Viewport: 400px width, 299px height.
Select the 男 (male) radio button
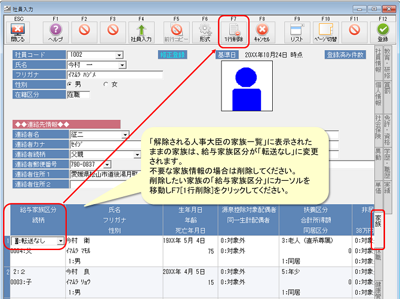(x=69, y=85)
